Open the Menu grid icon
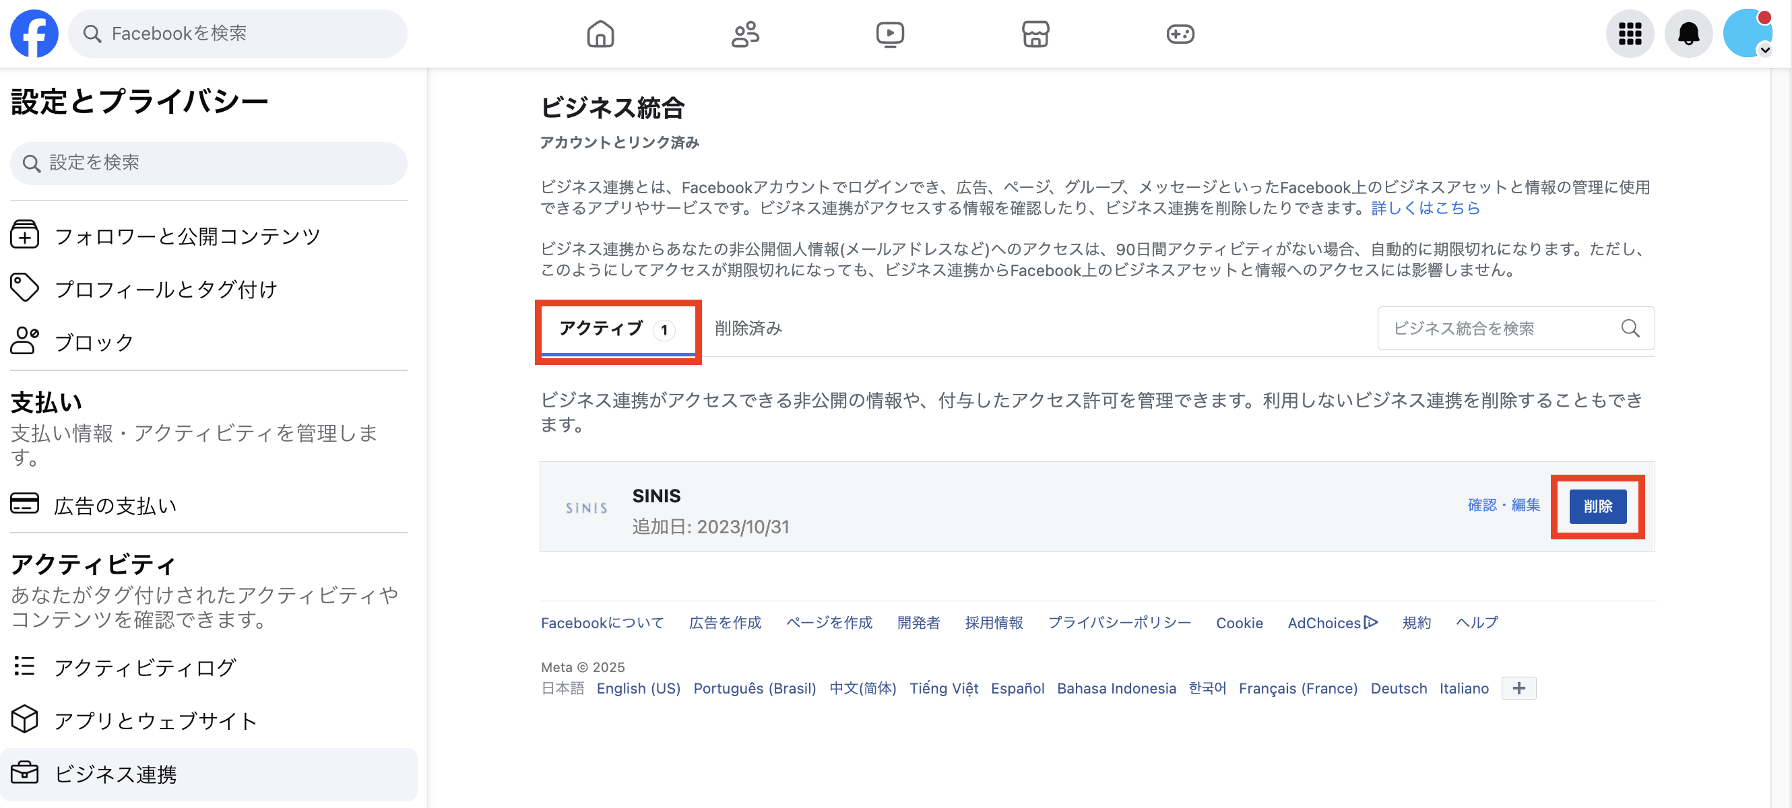 point(1629,34)
